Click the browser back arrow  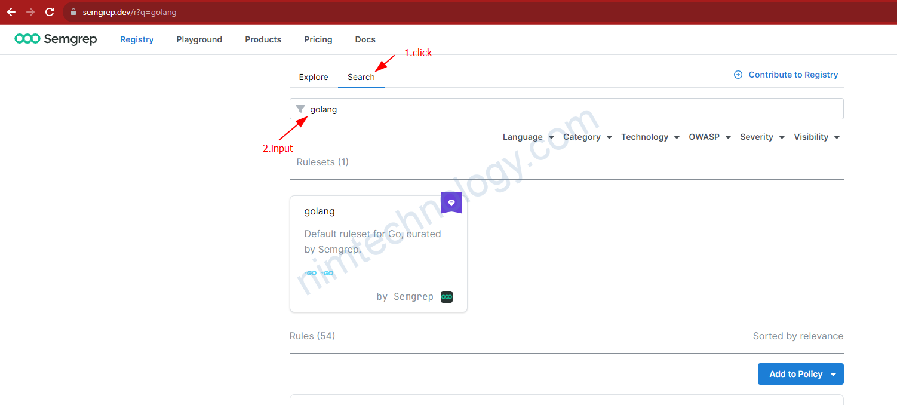11,12
